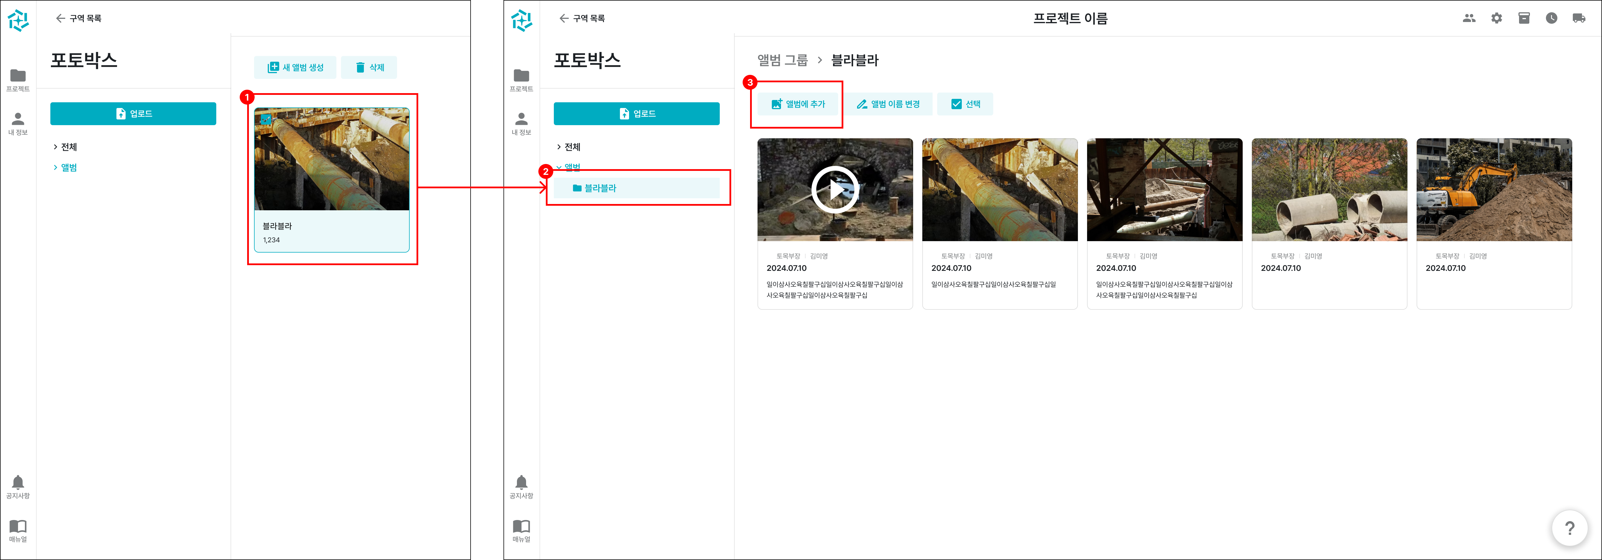Click the archive box icon in header
Viewport: 1602px width, 560px height.
(x=1524, y=18)
